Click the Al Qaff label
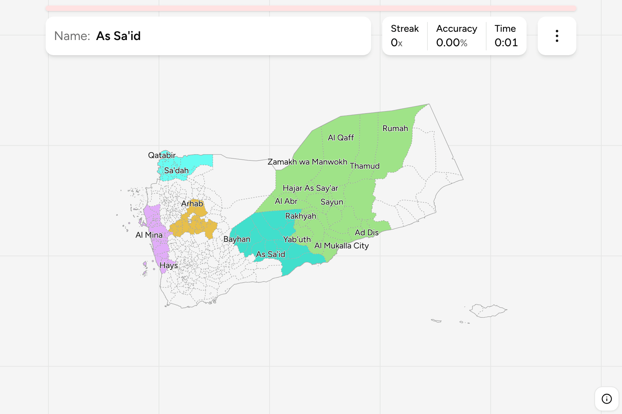622x414 pixels. [341, 138]
